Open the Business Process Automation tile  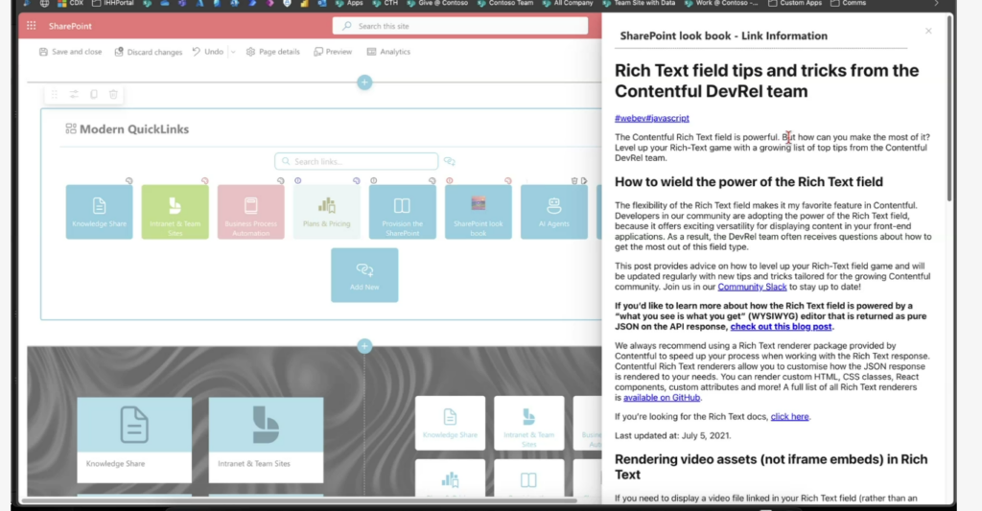pyautogui.click(x=250, y=212)
